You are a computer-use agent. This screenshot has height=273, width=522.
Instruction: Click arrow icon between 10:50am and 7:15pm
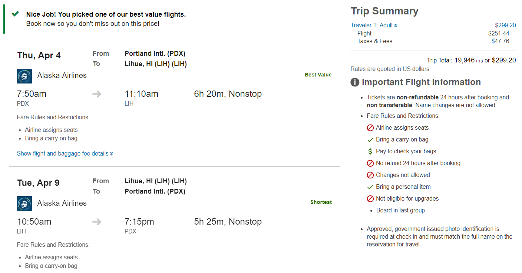[x=97, y=222]
